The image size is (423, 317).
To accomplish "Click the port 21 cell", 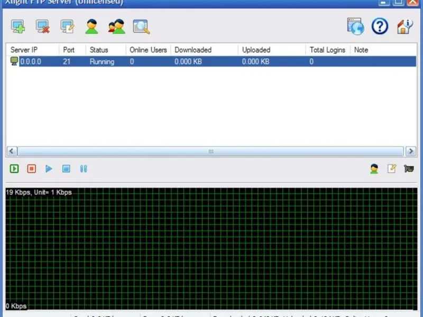I will (x=67, y=62).
